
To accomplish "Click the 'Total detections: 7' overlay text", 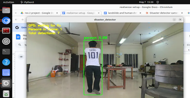I will click(44, 33).
